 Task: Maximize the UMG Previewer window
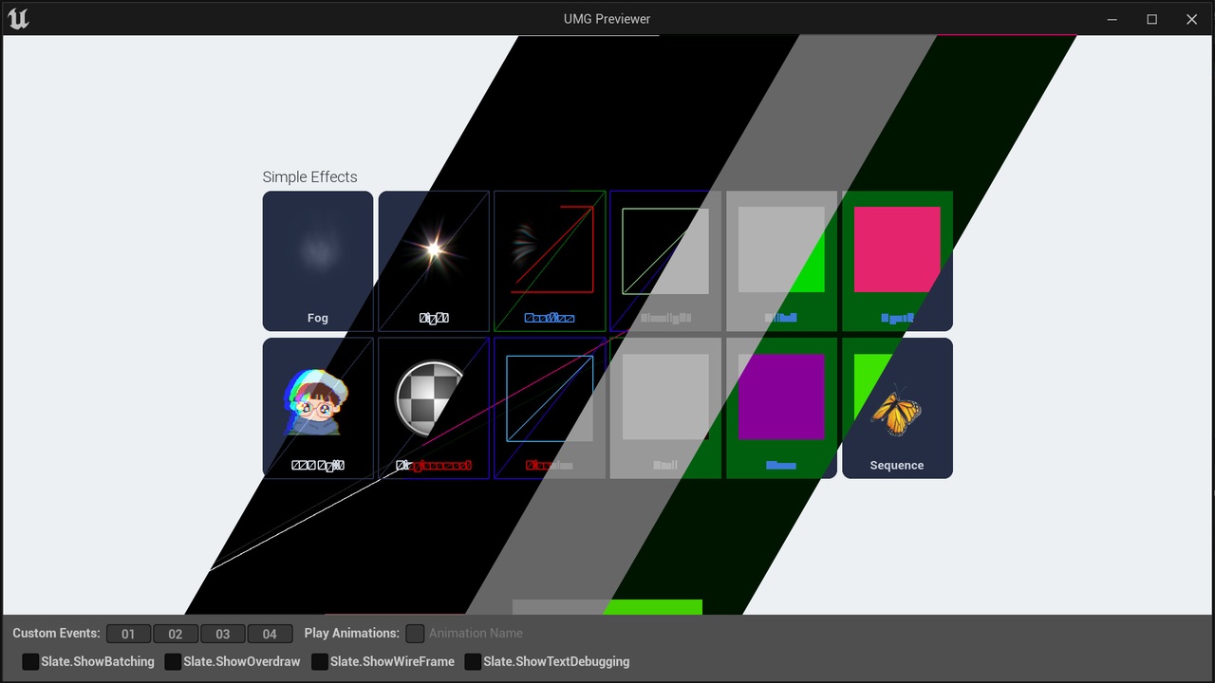(x=1152, y=19)
